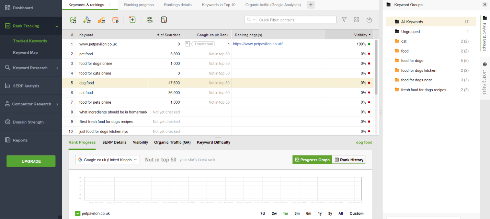Open Keyword Map in the sidebar

(25, 53)
